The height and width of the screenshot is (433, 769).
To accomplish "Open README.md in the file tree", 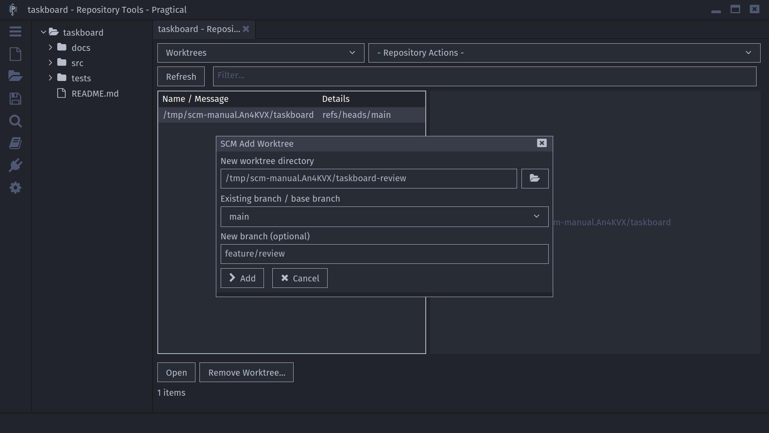I will 95,93.
